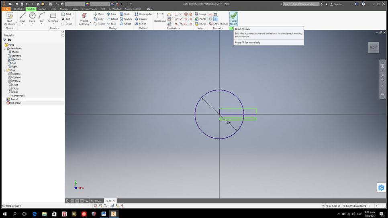Toggle the Driven Dimension format button
This screenshot has width=388, height=218.
click(x=216, y=14)
